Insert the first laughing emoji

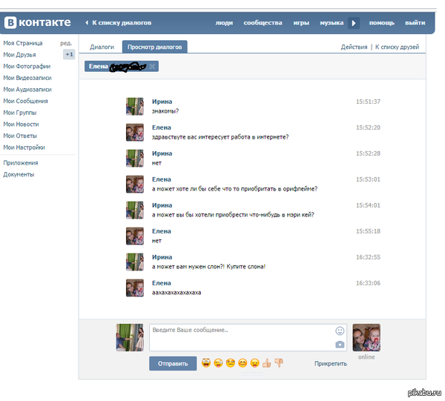click(x=205, y=363)
